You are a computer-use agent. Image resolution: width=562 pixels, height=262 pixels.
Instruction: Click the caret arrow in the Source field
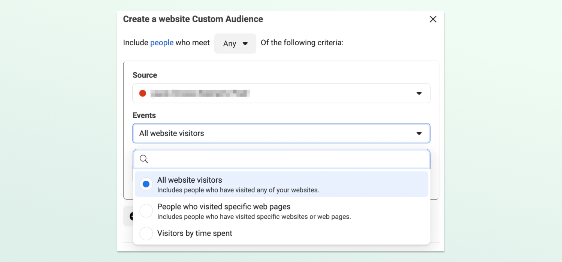coord(419,93)
